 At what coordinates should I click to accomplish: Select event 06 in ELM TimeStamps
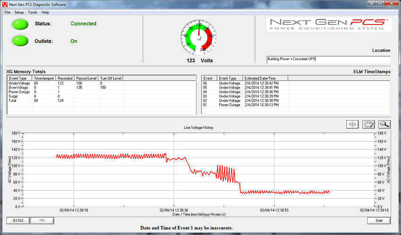[296, 84]
